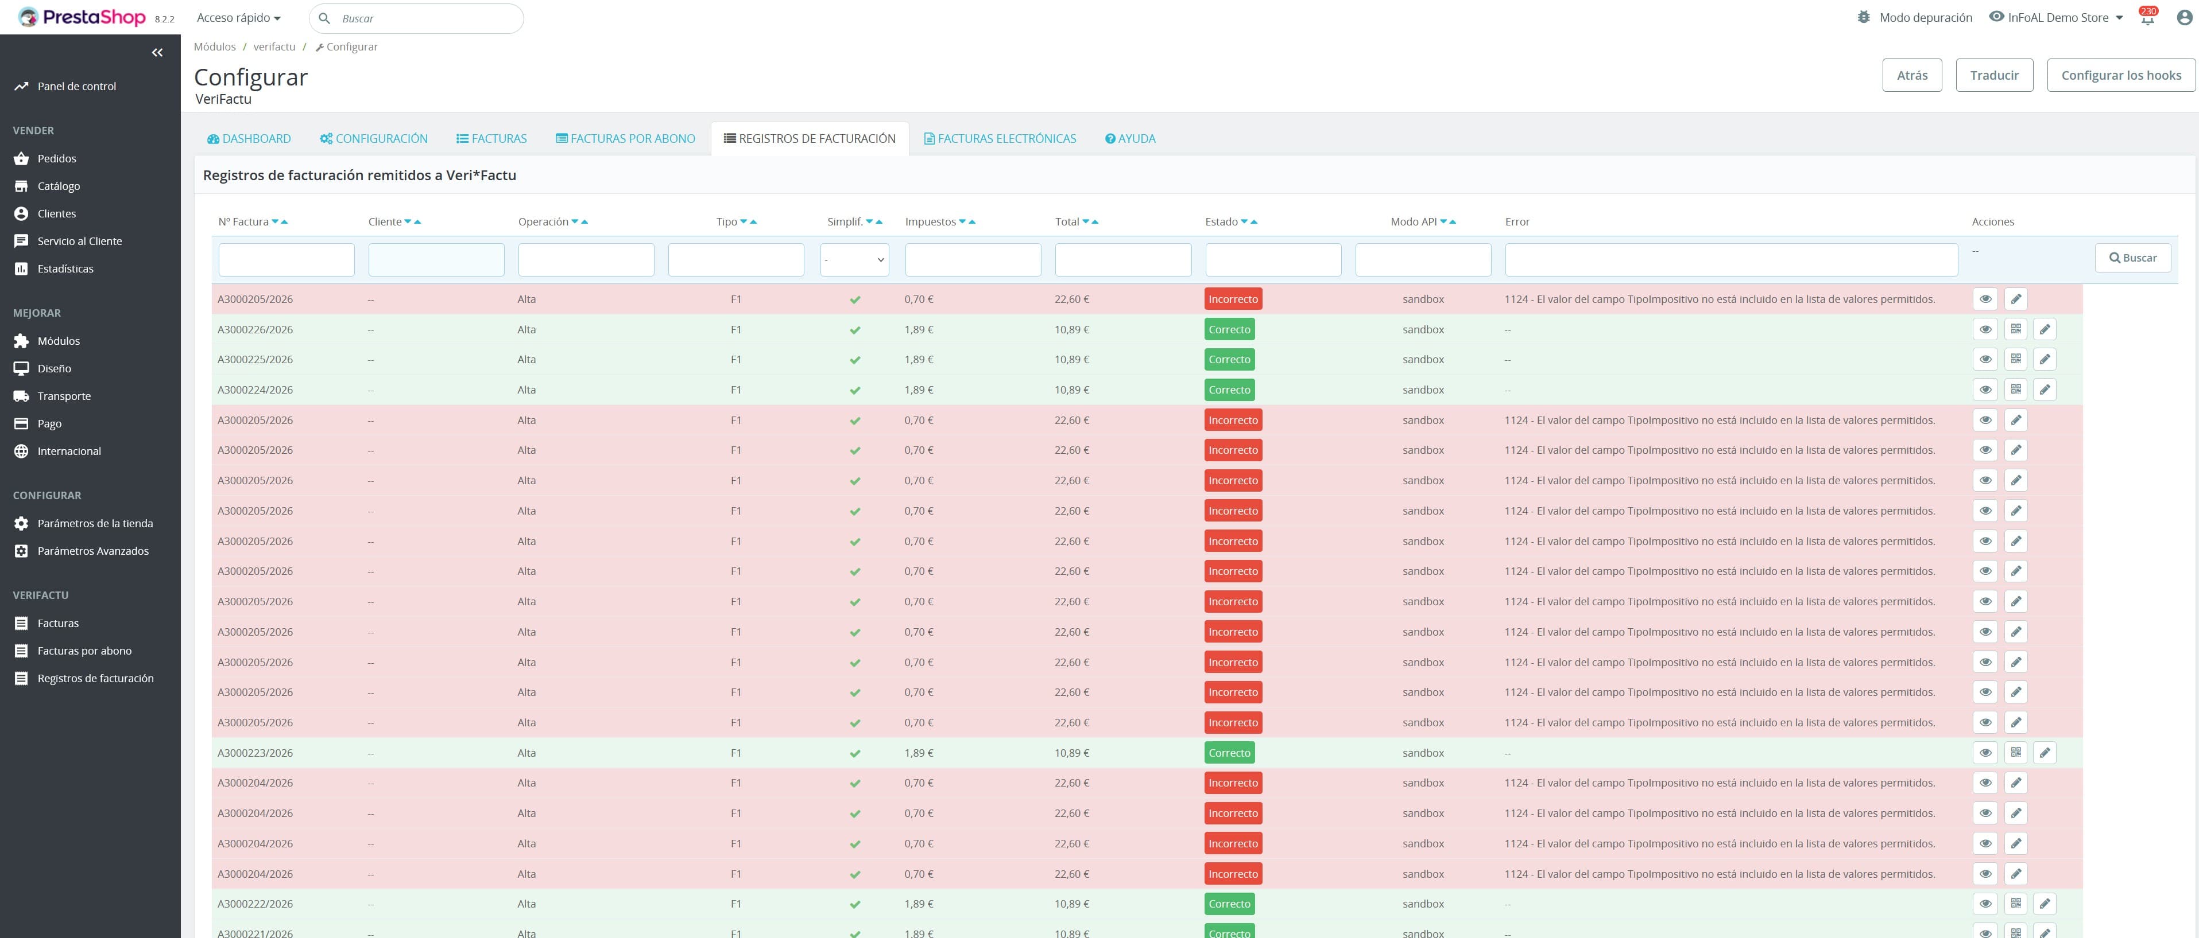Image resolution: width=2199 pixels, height=938 pixels.
Task: Sort Estado column ascending
Action: (x=1254, y=221)
